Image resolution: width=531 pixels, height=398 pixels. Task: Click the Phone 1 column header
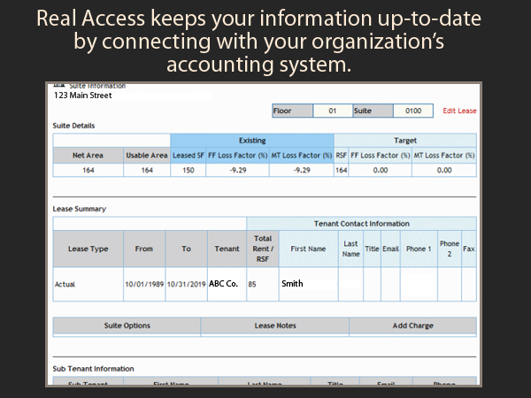point(419,249)
